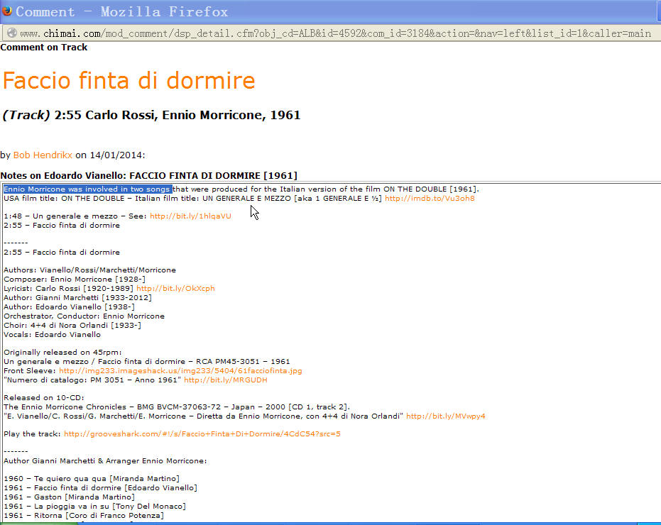The image size is (661, 525).
Task: Click '1961 – Faccio finta di dormire [Edoardo Vianello]'
Action: (100, 488)
